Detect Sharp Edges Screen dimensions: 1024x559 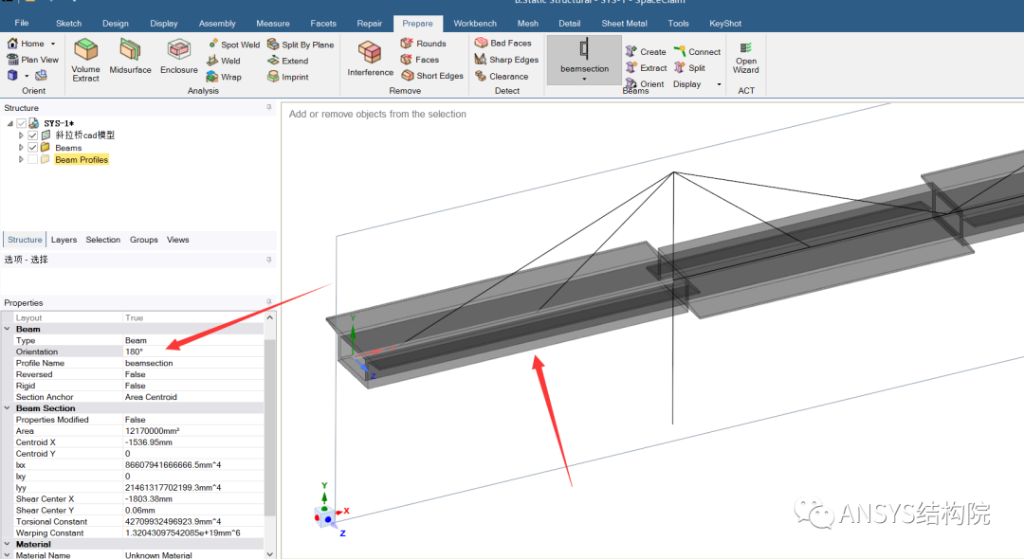(506, 60)
